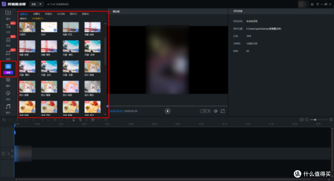Select the overexposed white filter thumbnail
The height and width of the screenshot is (181, 334).
click(49, 27)
